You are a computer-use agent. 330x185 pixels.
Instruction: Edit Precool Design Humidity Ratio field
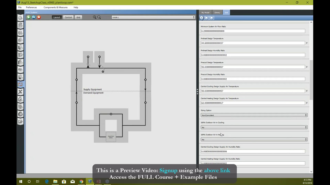(x=253, y=79)
